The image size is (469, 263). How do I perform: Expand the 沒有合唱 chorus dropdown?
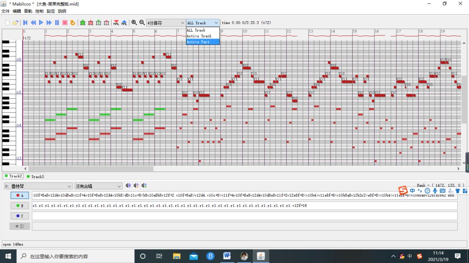point(98,186)
